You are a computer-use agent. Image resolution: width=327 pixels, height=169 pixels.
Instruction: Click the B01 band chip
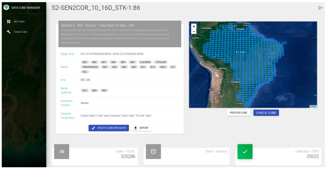click(x=105, y=67)
